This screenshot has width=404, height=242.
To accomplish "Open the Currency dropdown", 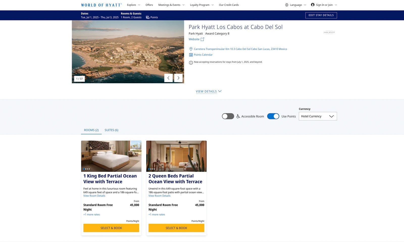I will click(x=318, y=116).
